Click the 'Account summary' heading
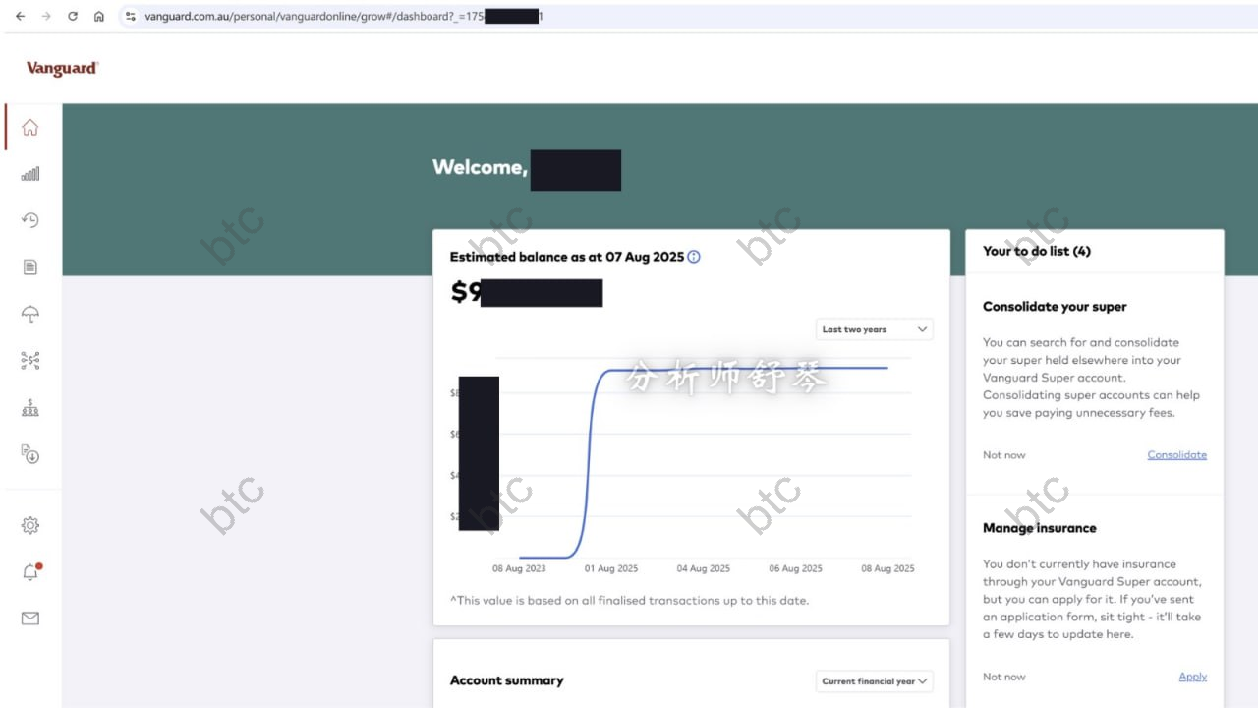This screenshot has width=1258, height=708. tap(506, 680)
